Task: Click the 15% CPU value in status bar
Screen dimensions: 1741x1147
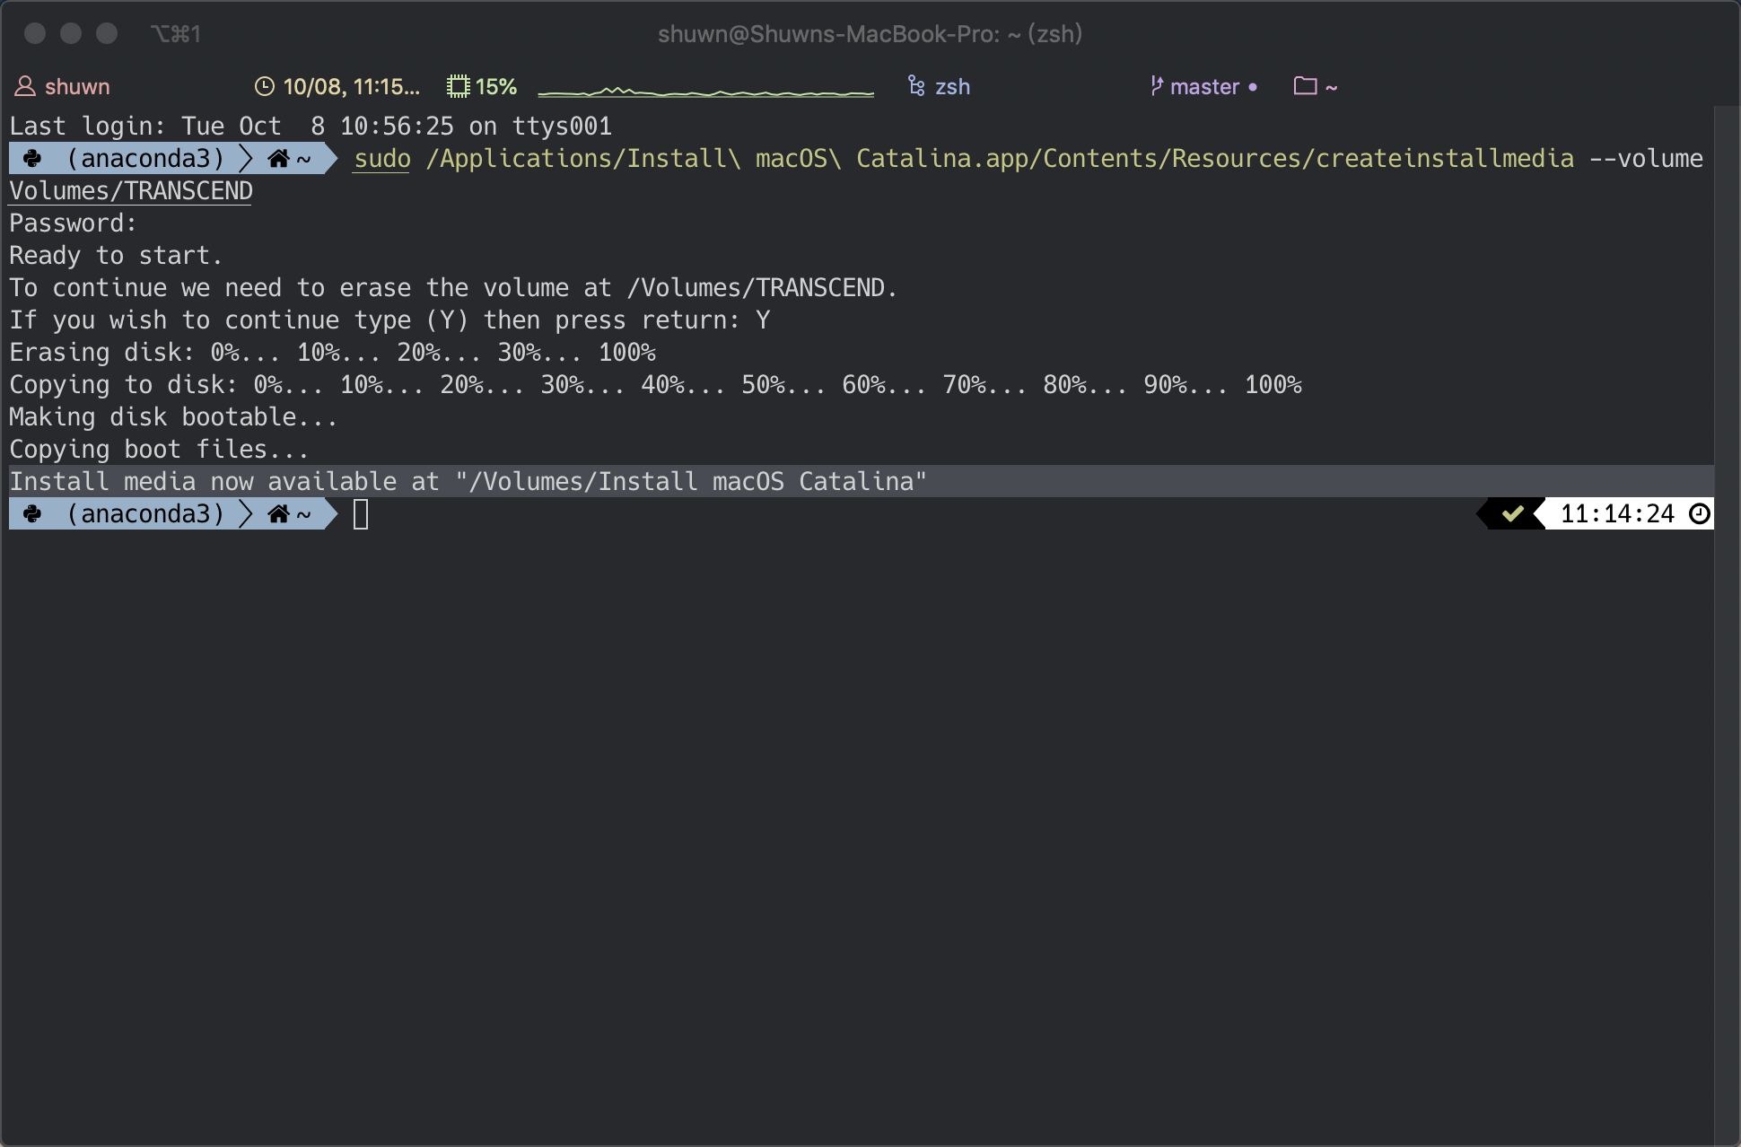Action: tap(496, 86)
